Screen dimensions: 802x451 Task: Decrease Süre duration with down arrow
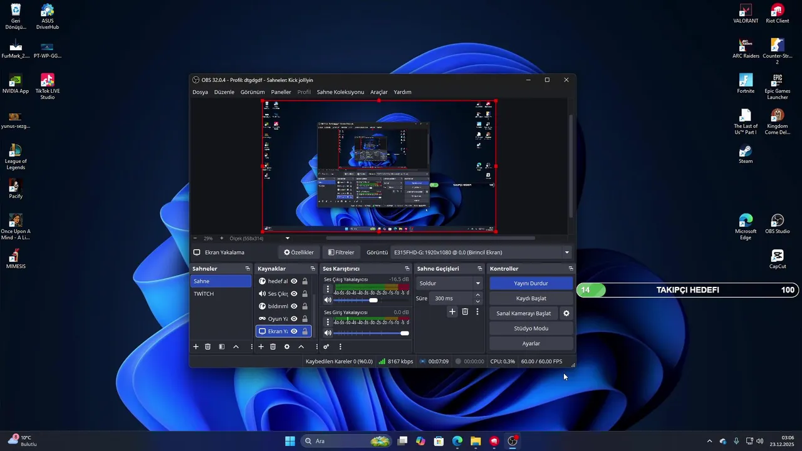click(x=478, y=301)
